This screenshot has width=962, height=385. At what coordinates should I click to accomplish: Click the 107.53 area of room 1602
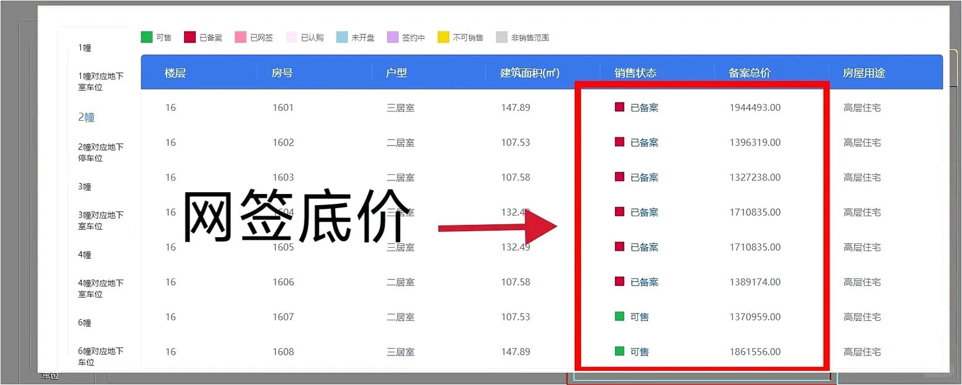pos(516,142)
